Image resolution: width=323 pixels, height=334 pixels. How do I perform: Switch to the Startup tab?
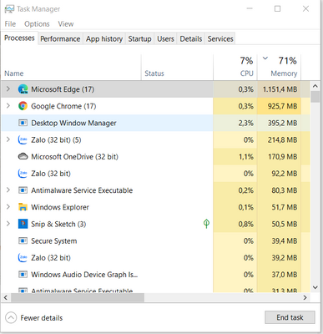point(139,39)
